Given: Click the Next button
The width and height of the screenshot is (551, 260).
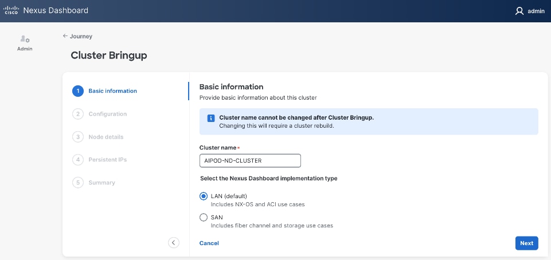Looking at the screenshot, I should pos(527,243).
